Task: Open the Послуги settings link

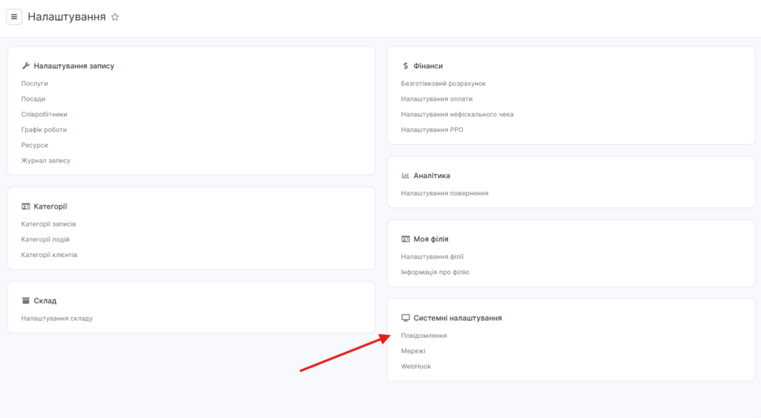Action: [x=35, y=84]
